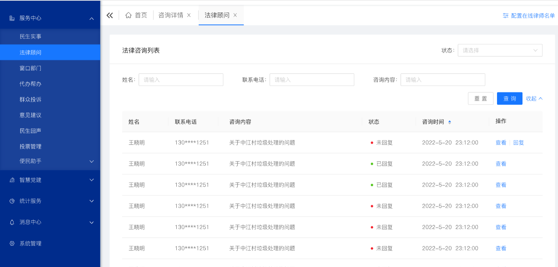Click 查看 in the sixth table row

[x=501, y=249]
